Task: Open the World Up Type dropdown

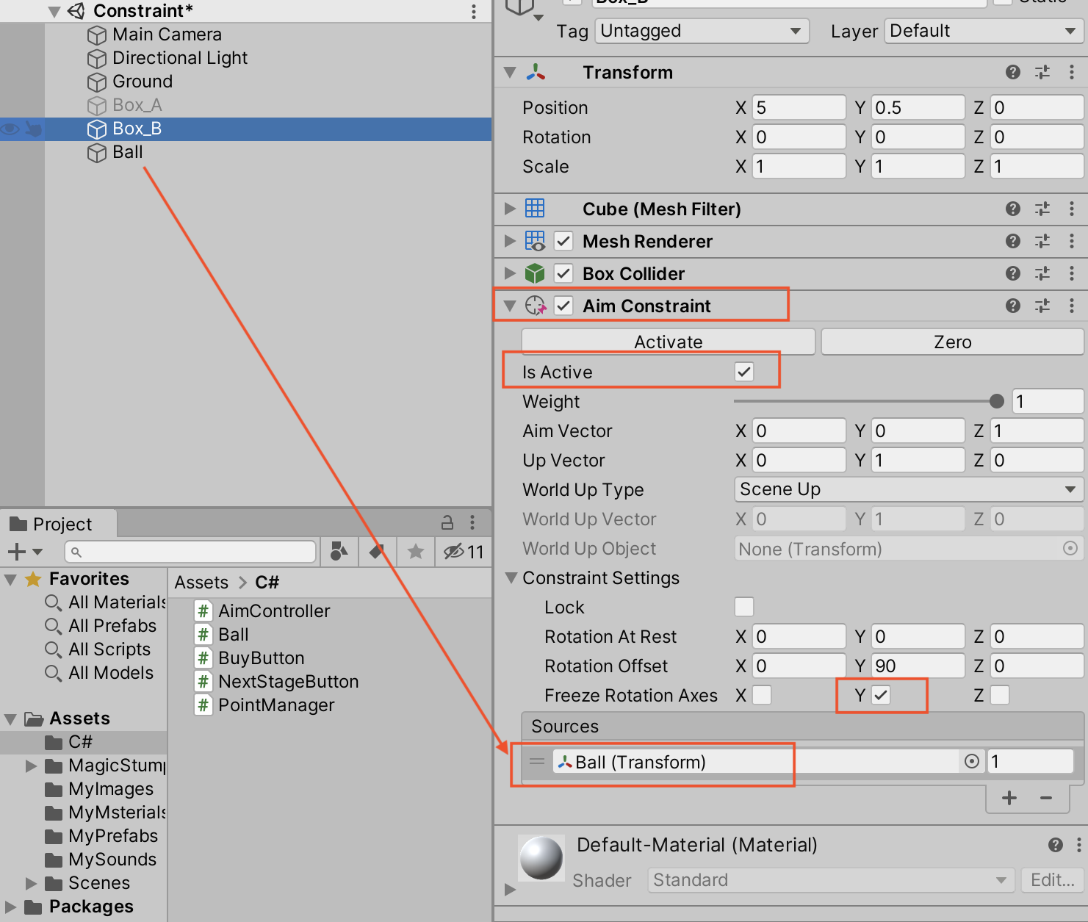Action: tap(908, 489)
